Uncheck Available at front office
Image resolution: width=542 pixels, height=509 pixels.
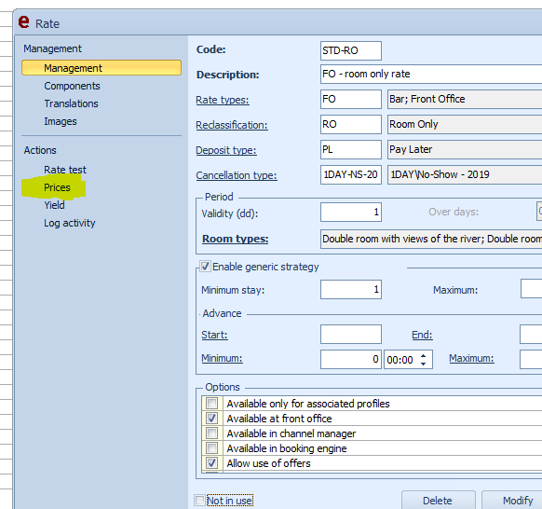(211, 418)
